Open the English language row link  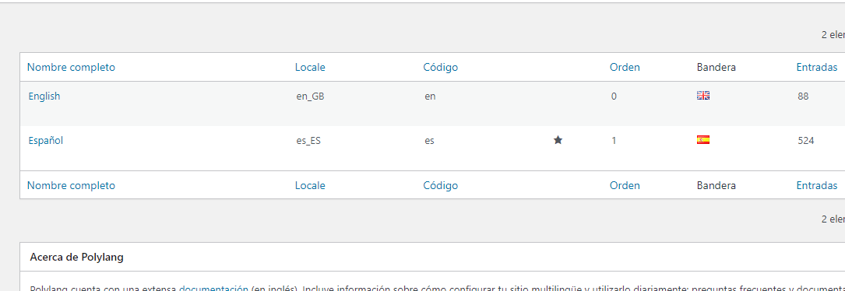pyautogui.click(x=44, y=96)
